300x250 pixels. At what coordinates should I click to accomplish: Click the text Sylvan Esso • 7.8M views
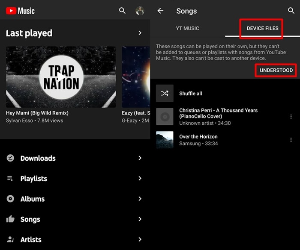pyautogui.click(x=34, y=121)
